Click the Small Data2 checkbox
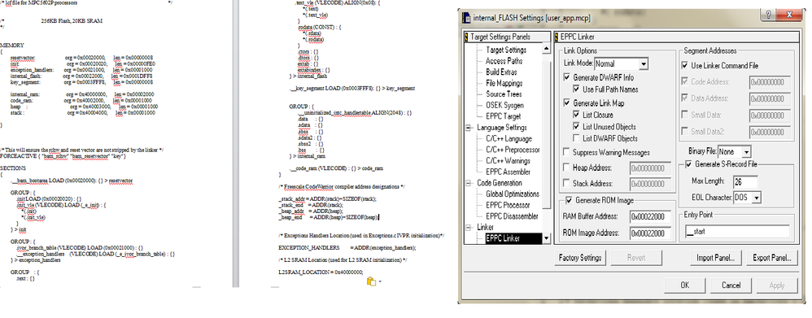 (684, 132)
